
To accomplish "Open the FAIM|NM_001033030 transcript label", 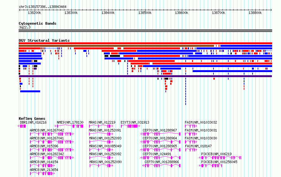I will click(x=201, y=138).
